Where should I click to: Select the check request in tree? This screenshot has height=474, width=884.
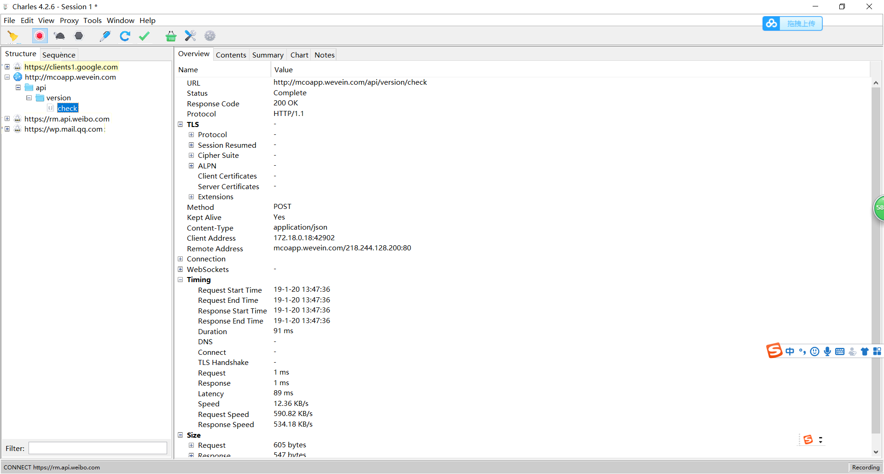68,108
